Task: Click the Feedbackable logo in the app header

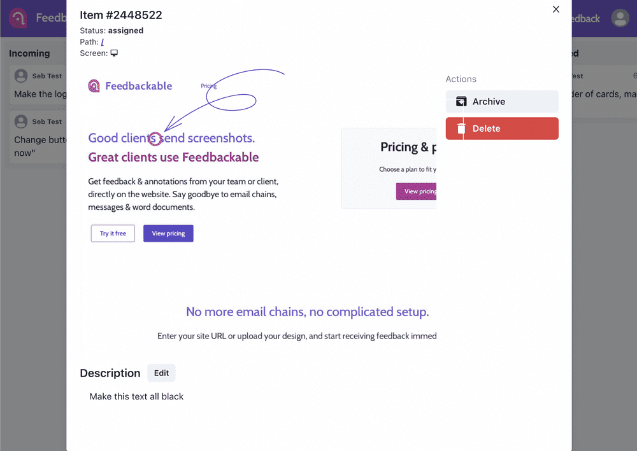Action: [18, 18]
